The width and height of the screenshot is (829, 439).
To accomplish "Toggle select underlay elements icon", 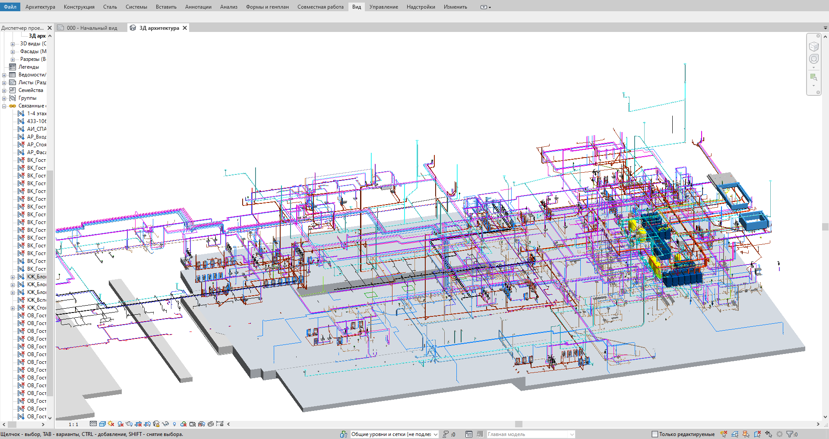I will (x=735, y=434).
